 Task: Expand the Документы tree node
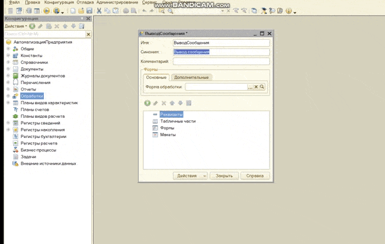(x=8, y=69)
